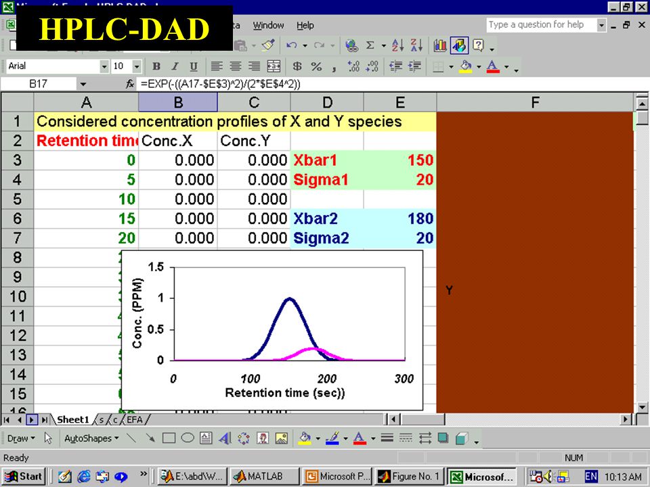
Task: Insert WordArt from drawing toolbar
Action: click(225, 438)
